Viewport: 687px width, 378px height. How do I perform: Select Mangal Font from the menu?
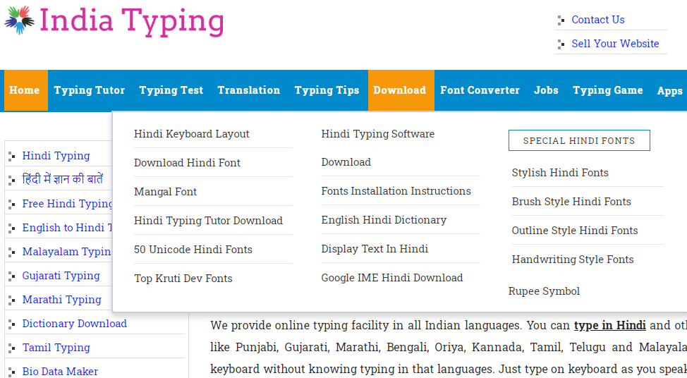pos(165,192)
